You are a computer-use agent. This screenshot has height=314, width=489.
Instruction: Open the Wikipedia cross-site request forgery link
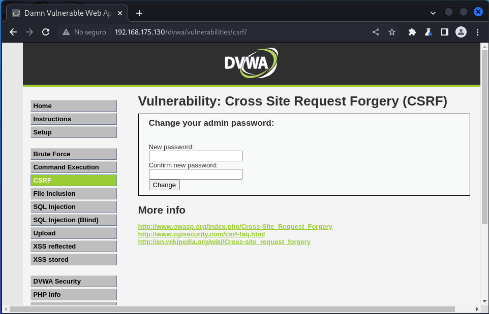coord(224,242)
